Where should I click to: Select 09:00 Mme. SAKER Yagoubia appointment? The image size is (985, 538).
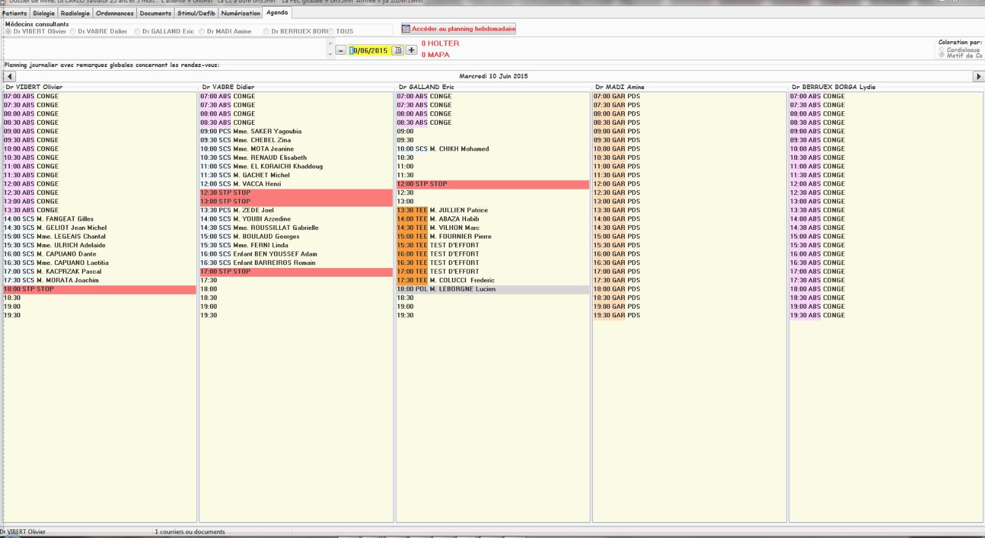point(296,131)
